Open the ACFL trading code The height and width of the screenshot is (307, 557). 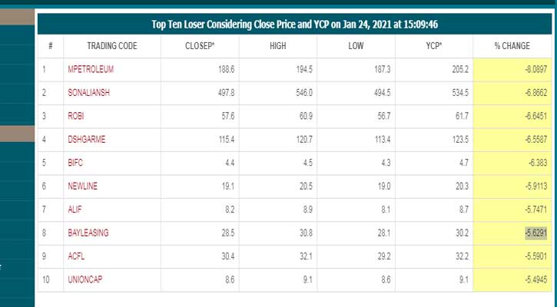coord(75,256)
